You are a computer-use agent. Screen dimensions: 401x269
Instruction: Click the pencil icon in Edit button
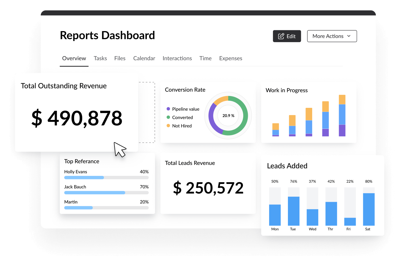(281, 36)
